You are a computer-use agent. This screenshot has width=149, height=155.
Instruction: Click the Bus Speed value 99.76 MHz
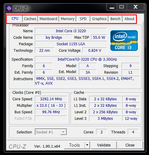coord(51,112)
